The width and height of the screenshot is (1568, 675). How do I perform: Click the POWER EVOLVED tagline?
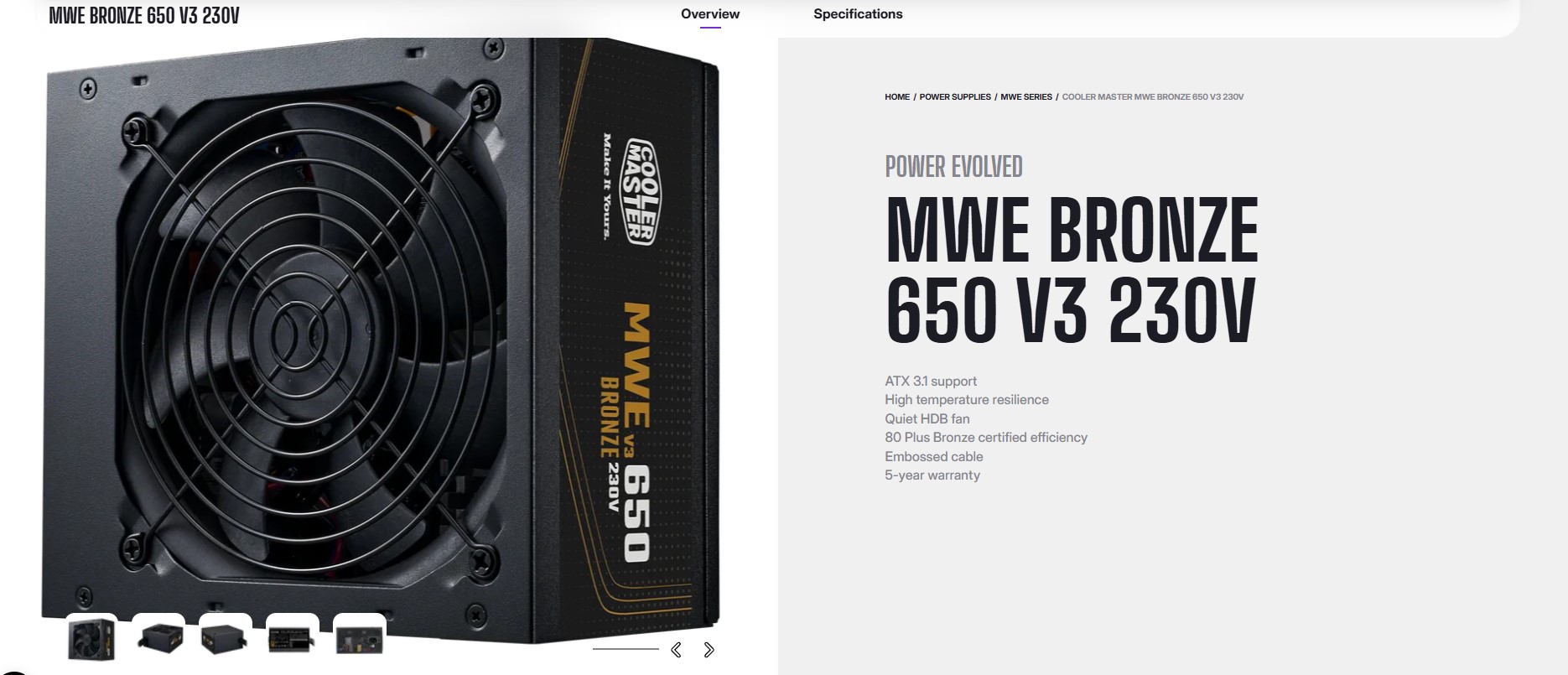pyautogui.click(x=953, y=167)
